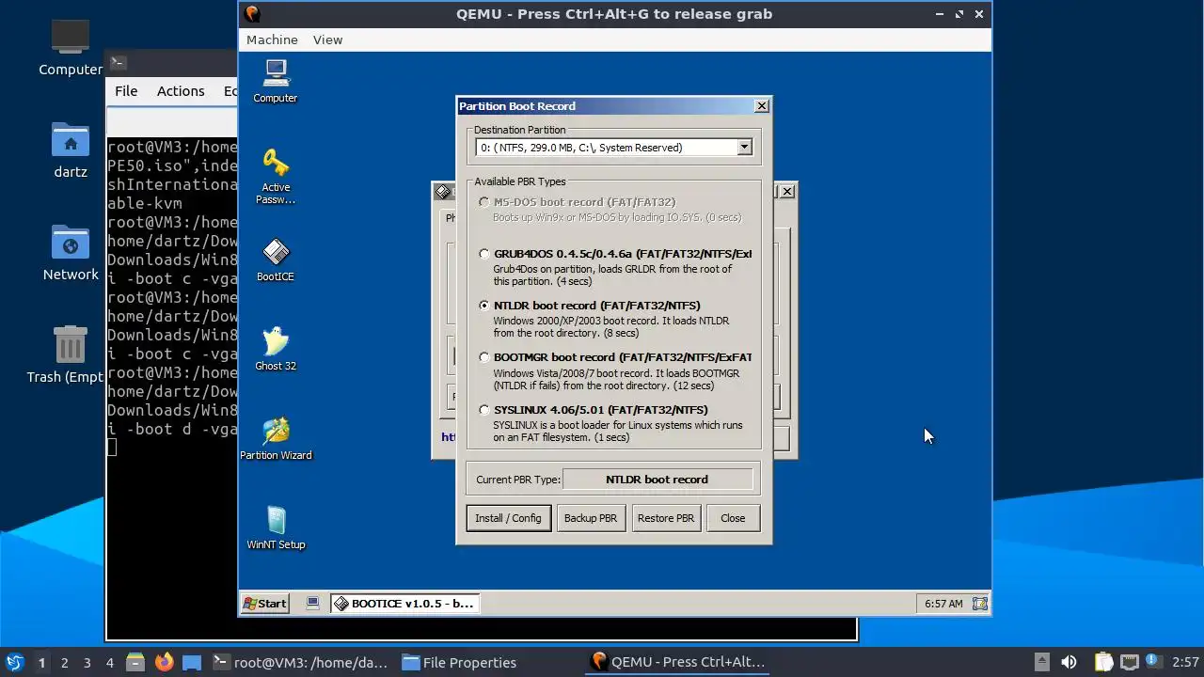Image resolution: width=1204 pixels, height=677 pixels.
Task: Launch Firefox from the host panel
Action: [164, 662]
